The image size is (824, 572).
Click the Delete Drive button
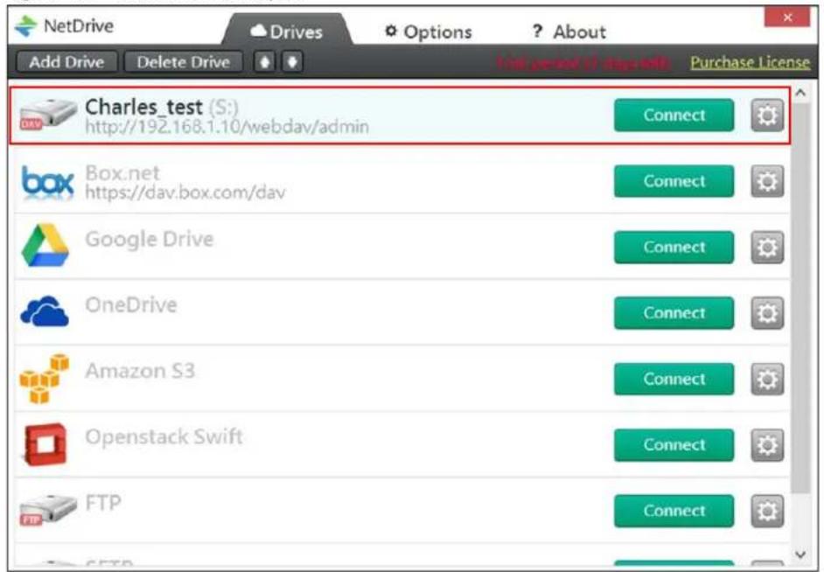coord(184,62)
